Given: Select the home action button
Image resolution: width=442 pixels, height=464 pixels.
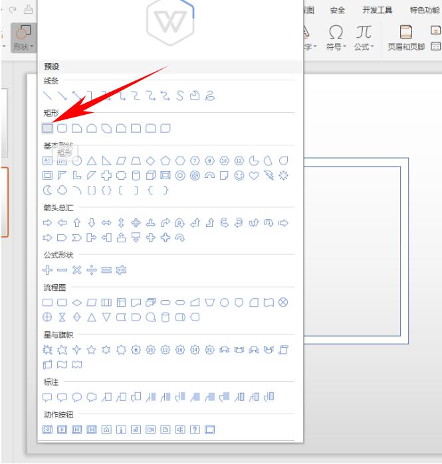Looking at the screenshot, I should [x=106, y=429].
